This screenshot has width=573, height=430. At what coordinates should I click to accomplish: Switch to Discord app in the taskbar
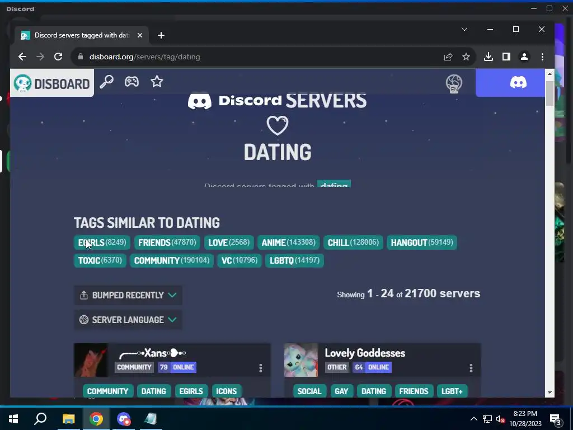pyautogui.click(x=124, y=419)
